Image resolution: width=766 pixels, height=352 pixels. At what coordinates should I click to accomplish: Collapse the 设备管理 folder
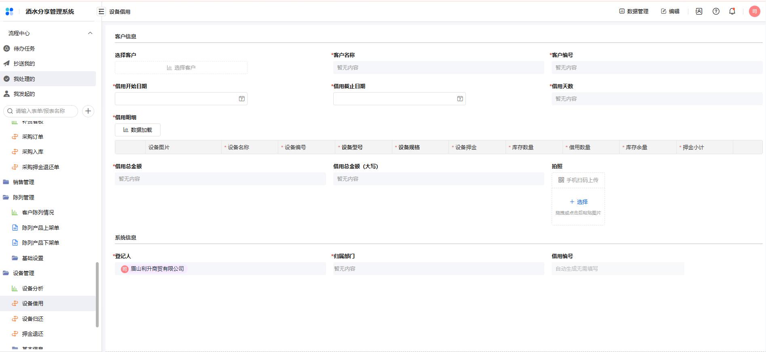pyautogui.click(x=48, y=273)
